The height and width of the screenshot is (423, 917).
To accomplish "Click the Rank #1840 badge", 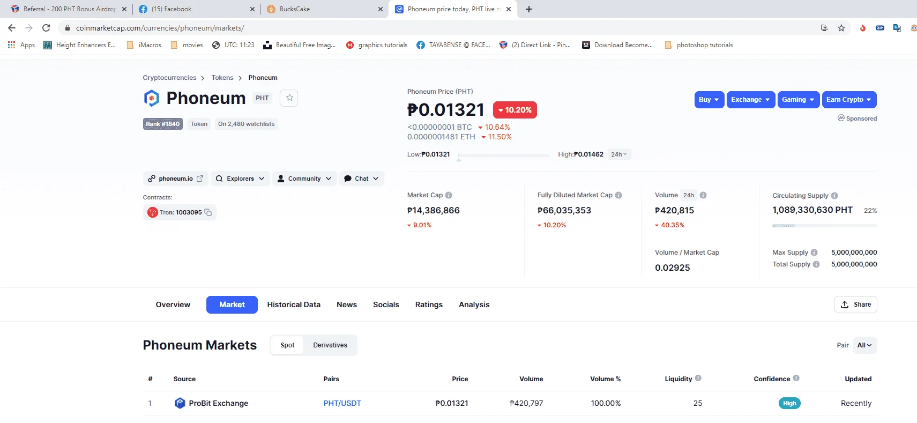I will click(163, 124).
